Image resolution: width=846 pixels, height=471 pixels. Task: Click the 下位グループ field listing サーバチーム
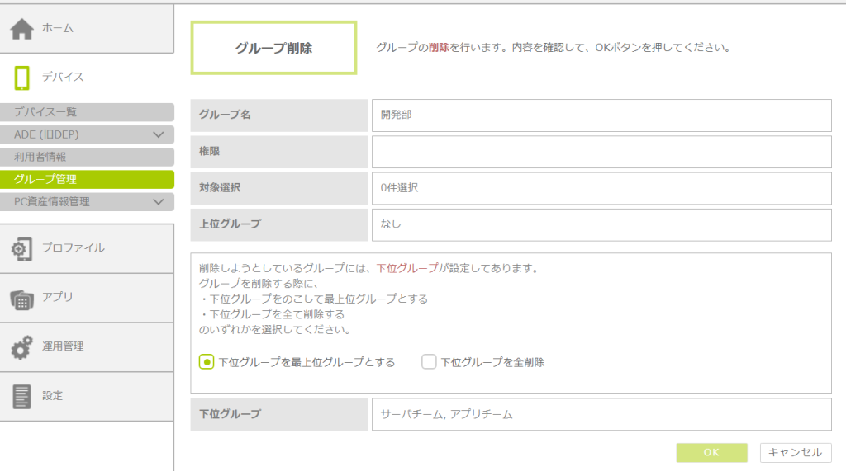(x=601, y=414)
